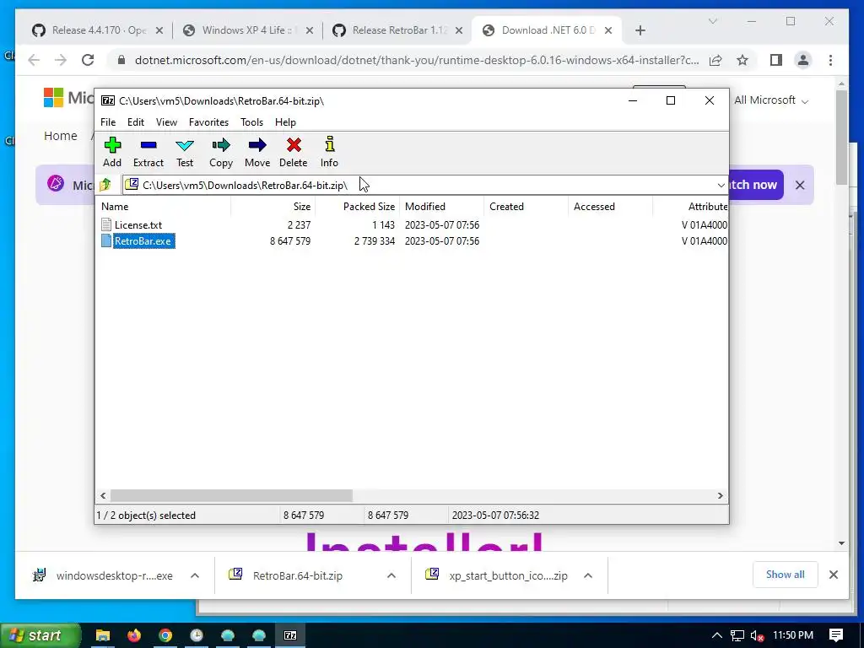
Task: Open the Tools menu
Action: [x=251, y=122]
